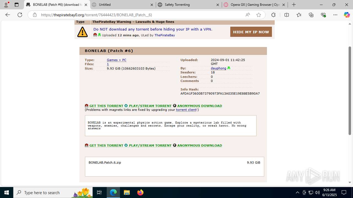353x198 pixels.
Task: Click the yellow warning triangle icon
Action: click(82, 32)
